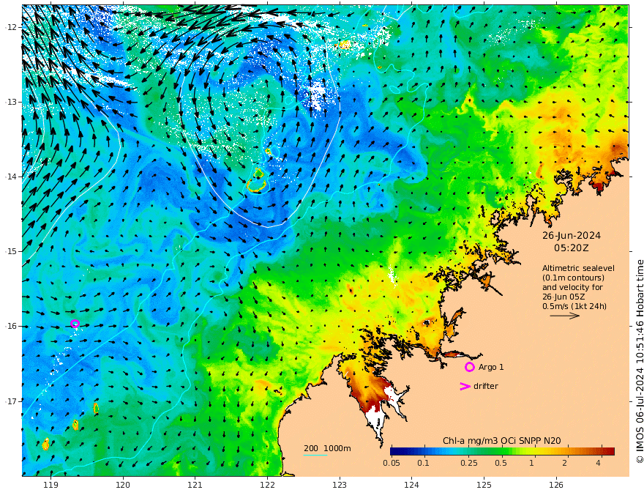Click the 'drifter' legend label
Image resolution: width=644 pixels, height=498 pixels.
click(486, 386)
